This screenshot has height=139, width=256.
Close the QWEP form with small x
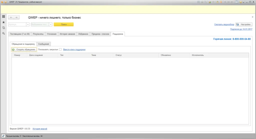point(252,17)
